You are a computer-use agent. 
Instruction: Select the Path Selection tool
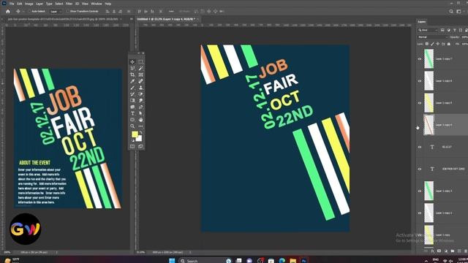pos(140,113)
